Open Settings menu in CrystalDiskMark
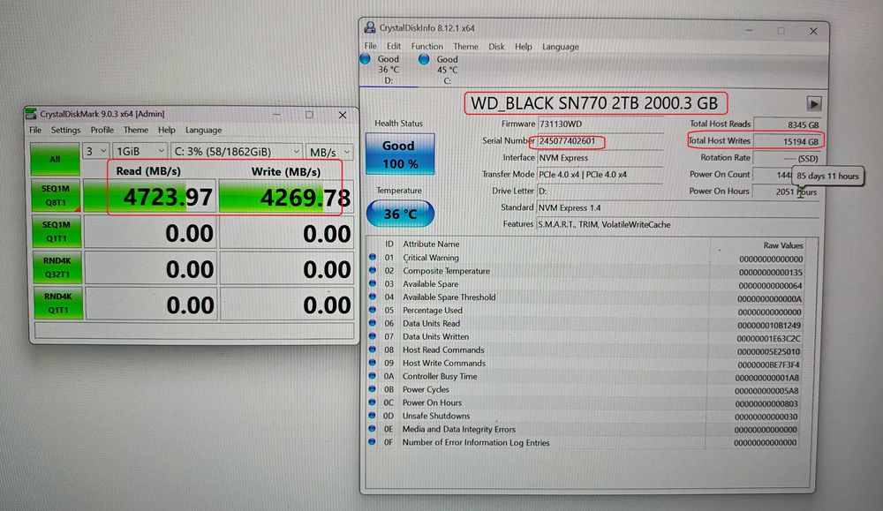Image resolution: width=883 pixels, height=511 pixels. tap(66, 130)
